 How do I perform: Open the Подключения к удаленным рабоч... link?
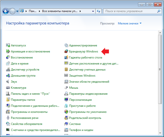pyautogui.click(x=35, y=106)
